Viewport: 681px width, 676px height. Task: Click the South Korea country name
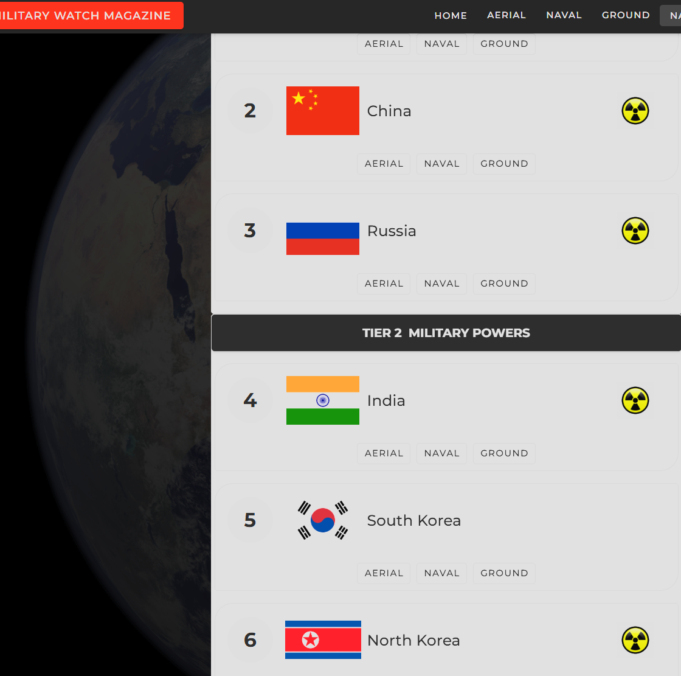(x=414, y=521)
